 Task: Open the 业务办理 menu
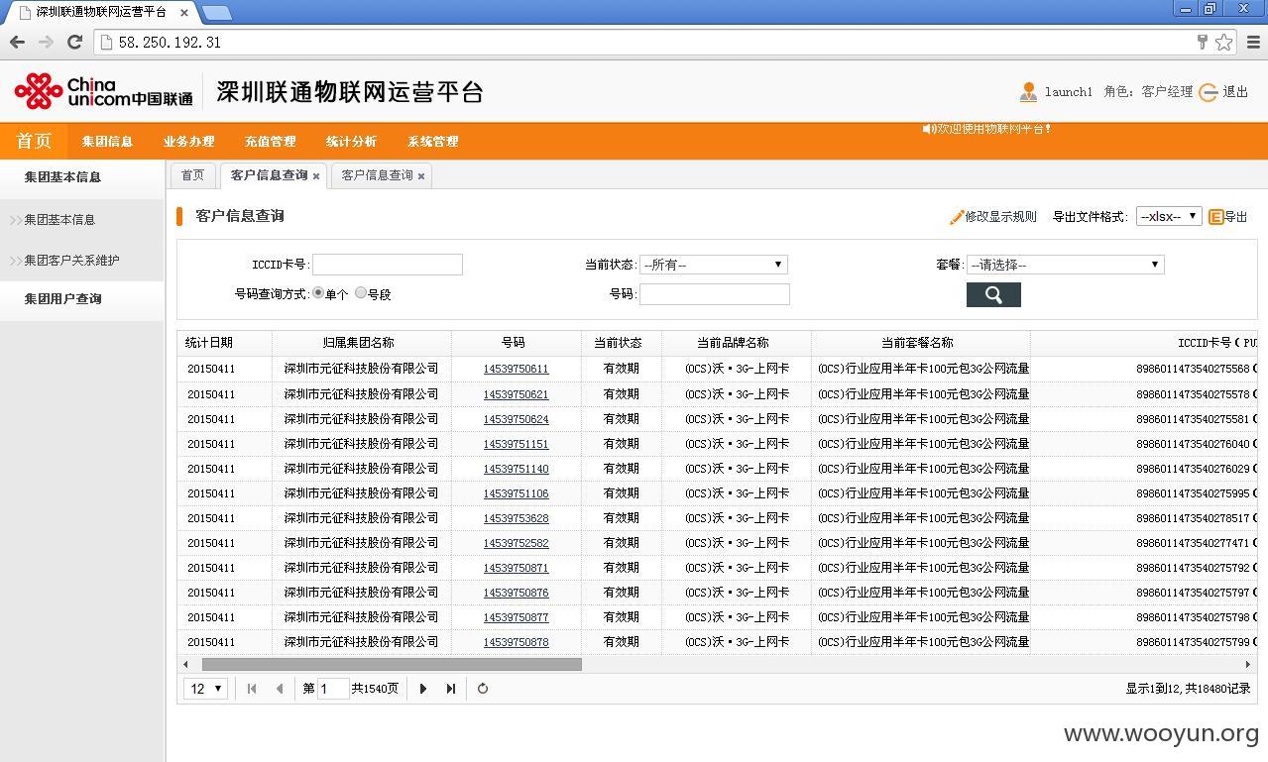click(188, 141)
